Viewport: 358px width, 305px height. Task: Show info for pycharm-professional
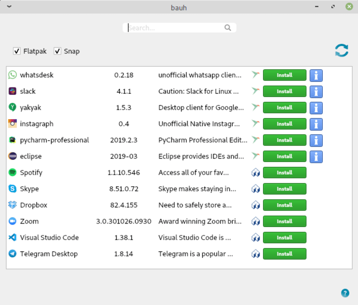(316, 140)
